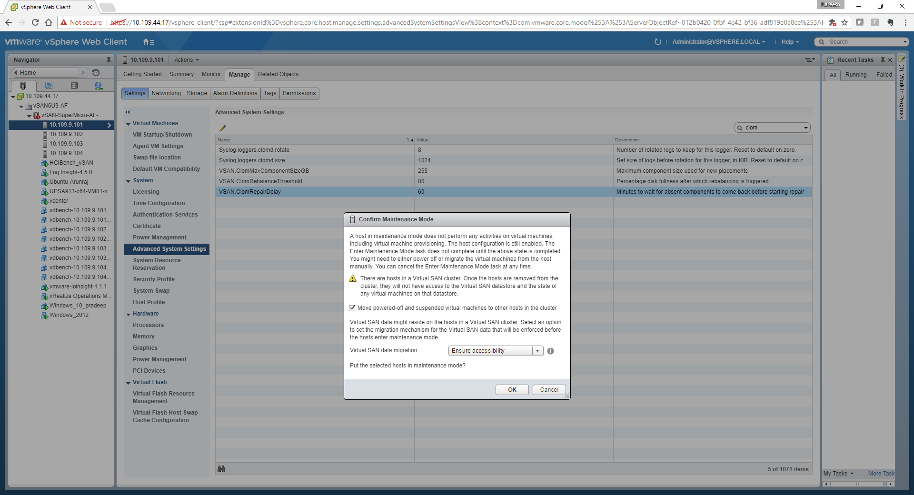This screenshot has width=914, height=495.
Task: Click the navigator history icon
Action: [x=96, y=73]
